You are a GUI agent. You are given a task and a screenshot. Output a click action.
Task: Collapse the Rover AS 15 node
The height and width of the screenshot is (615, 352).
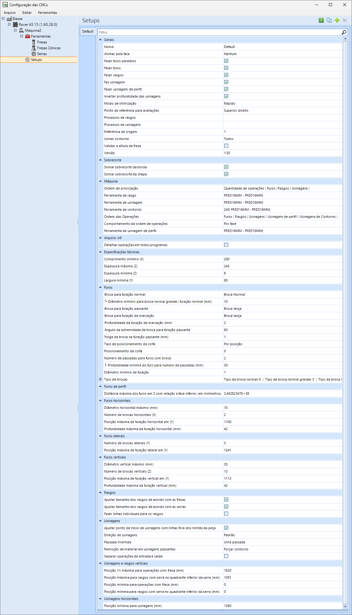(9, 24)
